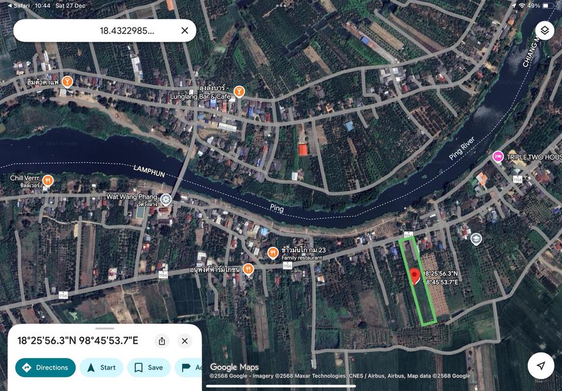Expand the info panel via drag handle
The width and height of the screenshot is (562, 391).
coord(104,328)
